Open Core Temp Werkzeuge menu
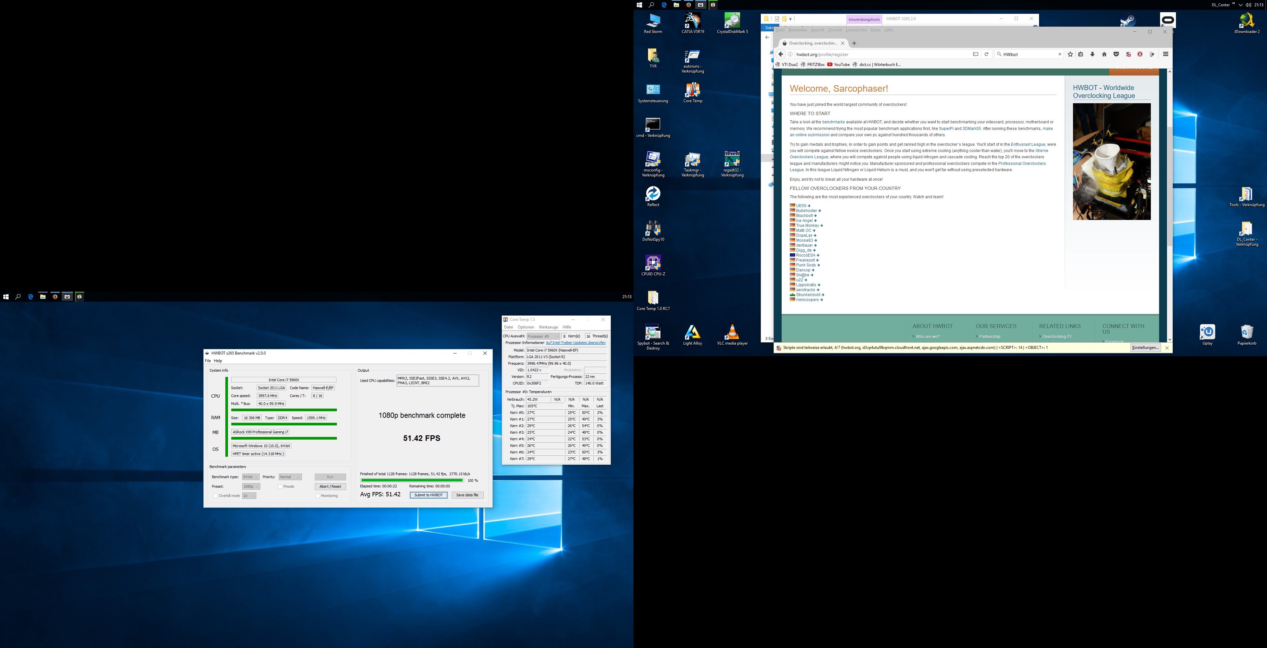This screenshot has width=1267, height=648. click(x=548, y=327)
